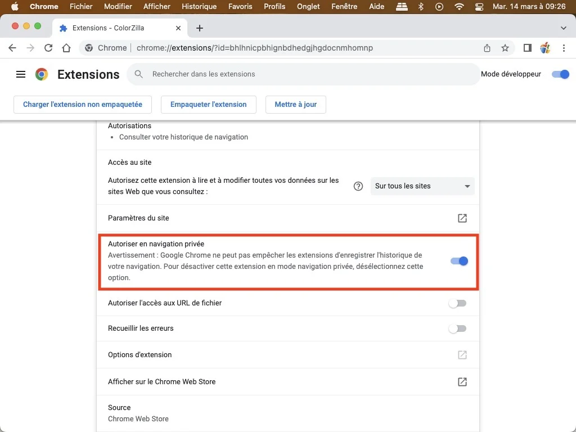Open the Aide menu
The height and width of the screenshot is (432, 576).
coord(376,6)
